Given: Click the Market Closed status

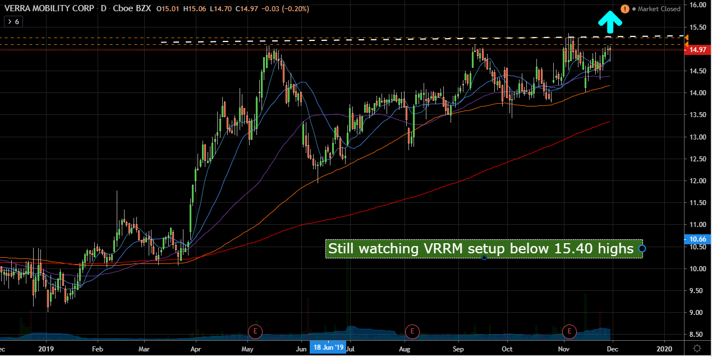Looking at the screenshot, I should (659, 9).
